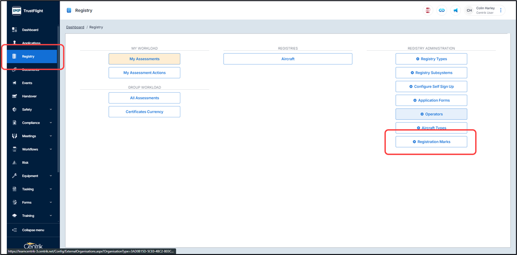Click the Meetings sidebar icon

14,136
